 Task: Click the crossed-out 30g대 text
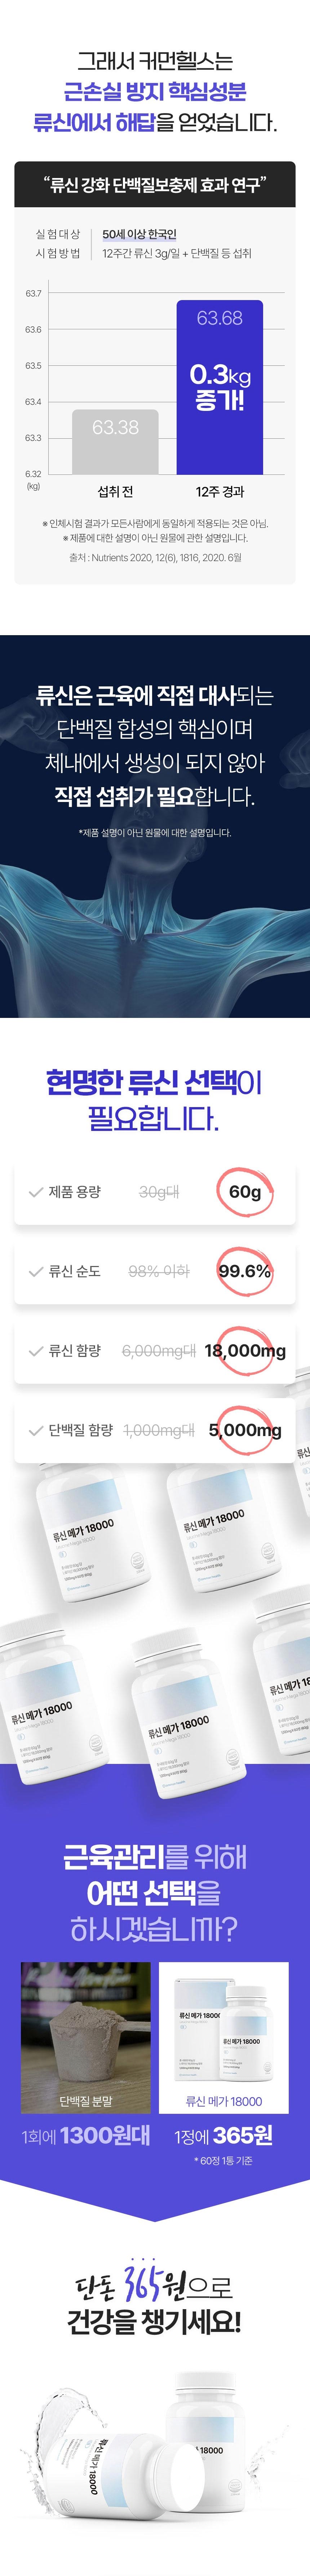point(159,1192)
